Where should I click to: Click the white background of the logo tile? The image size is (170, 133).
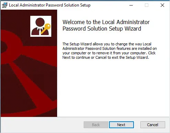coord(33,19)
